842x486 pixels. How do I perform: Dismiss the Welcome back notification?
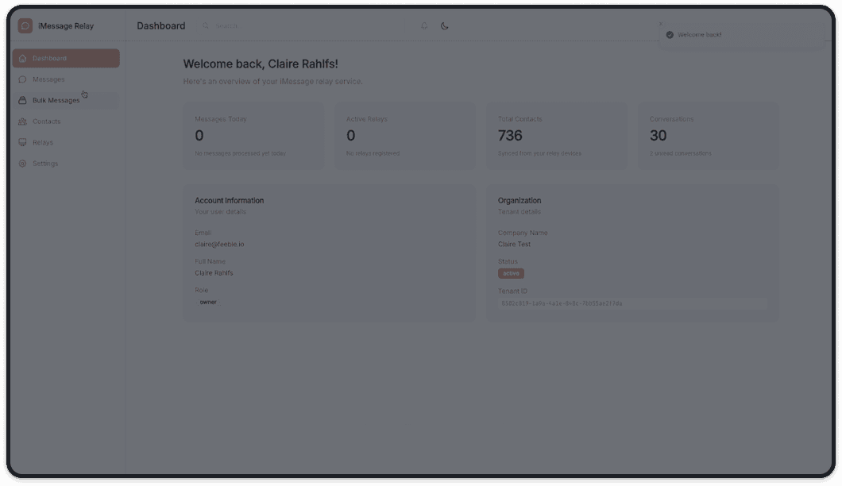pyautogui.click(x=660, y=23)
